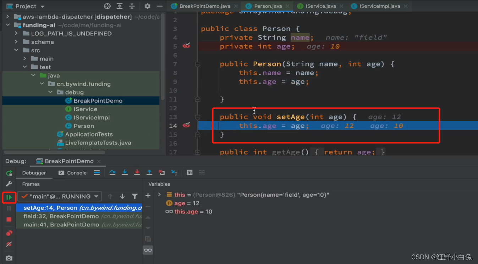Switch to the Console tab

[x=72, y=173]
